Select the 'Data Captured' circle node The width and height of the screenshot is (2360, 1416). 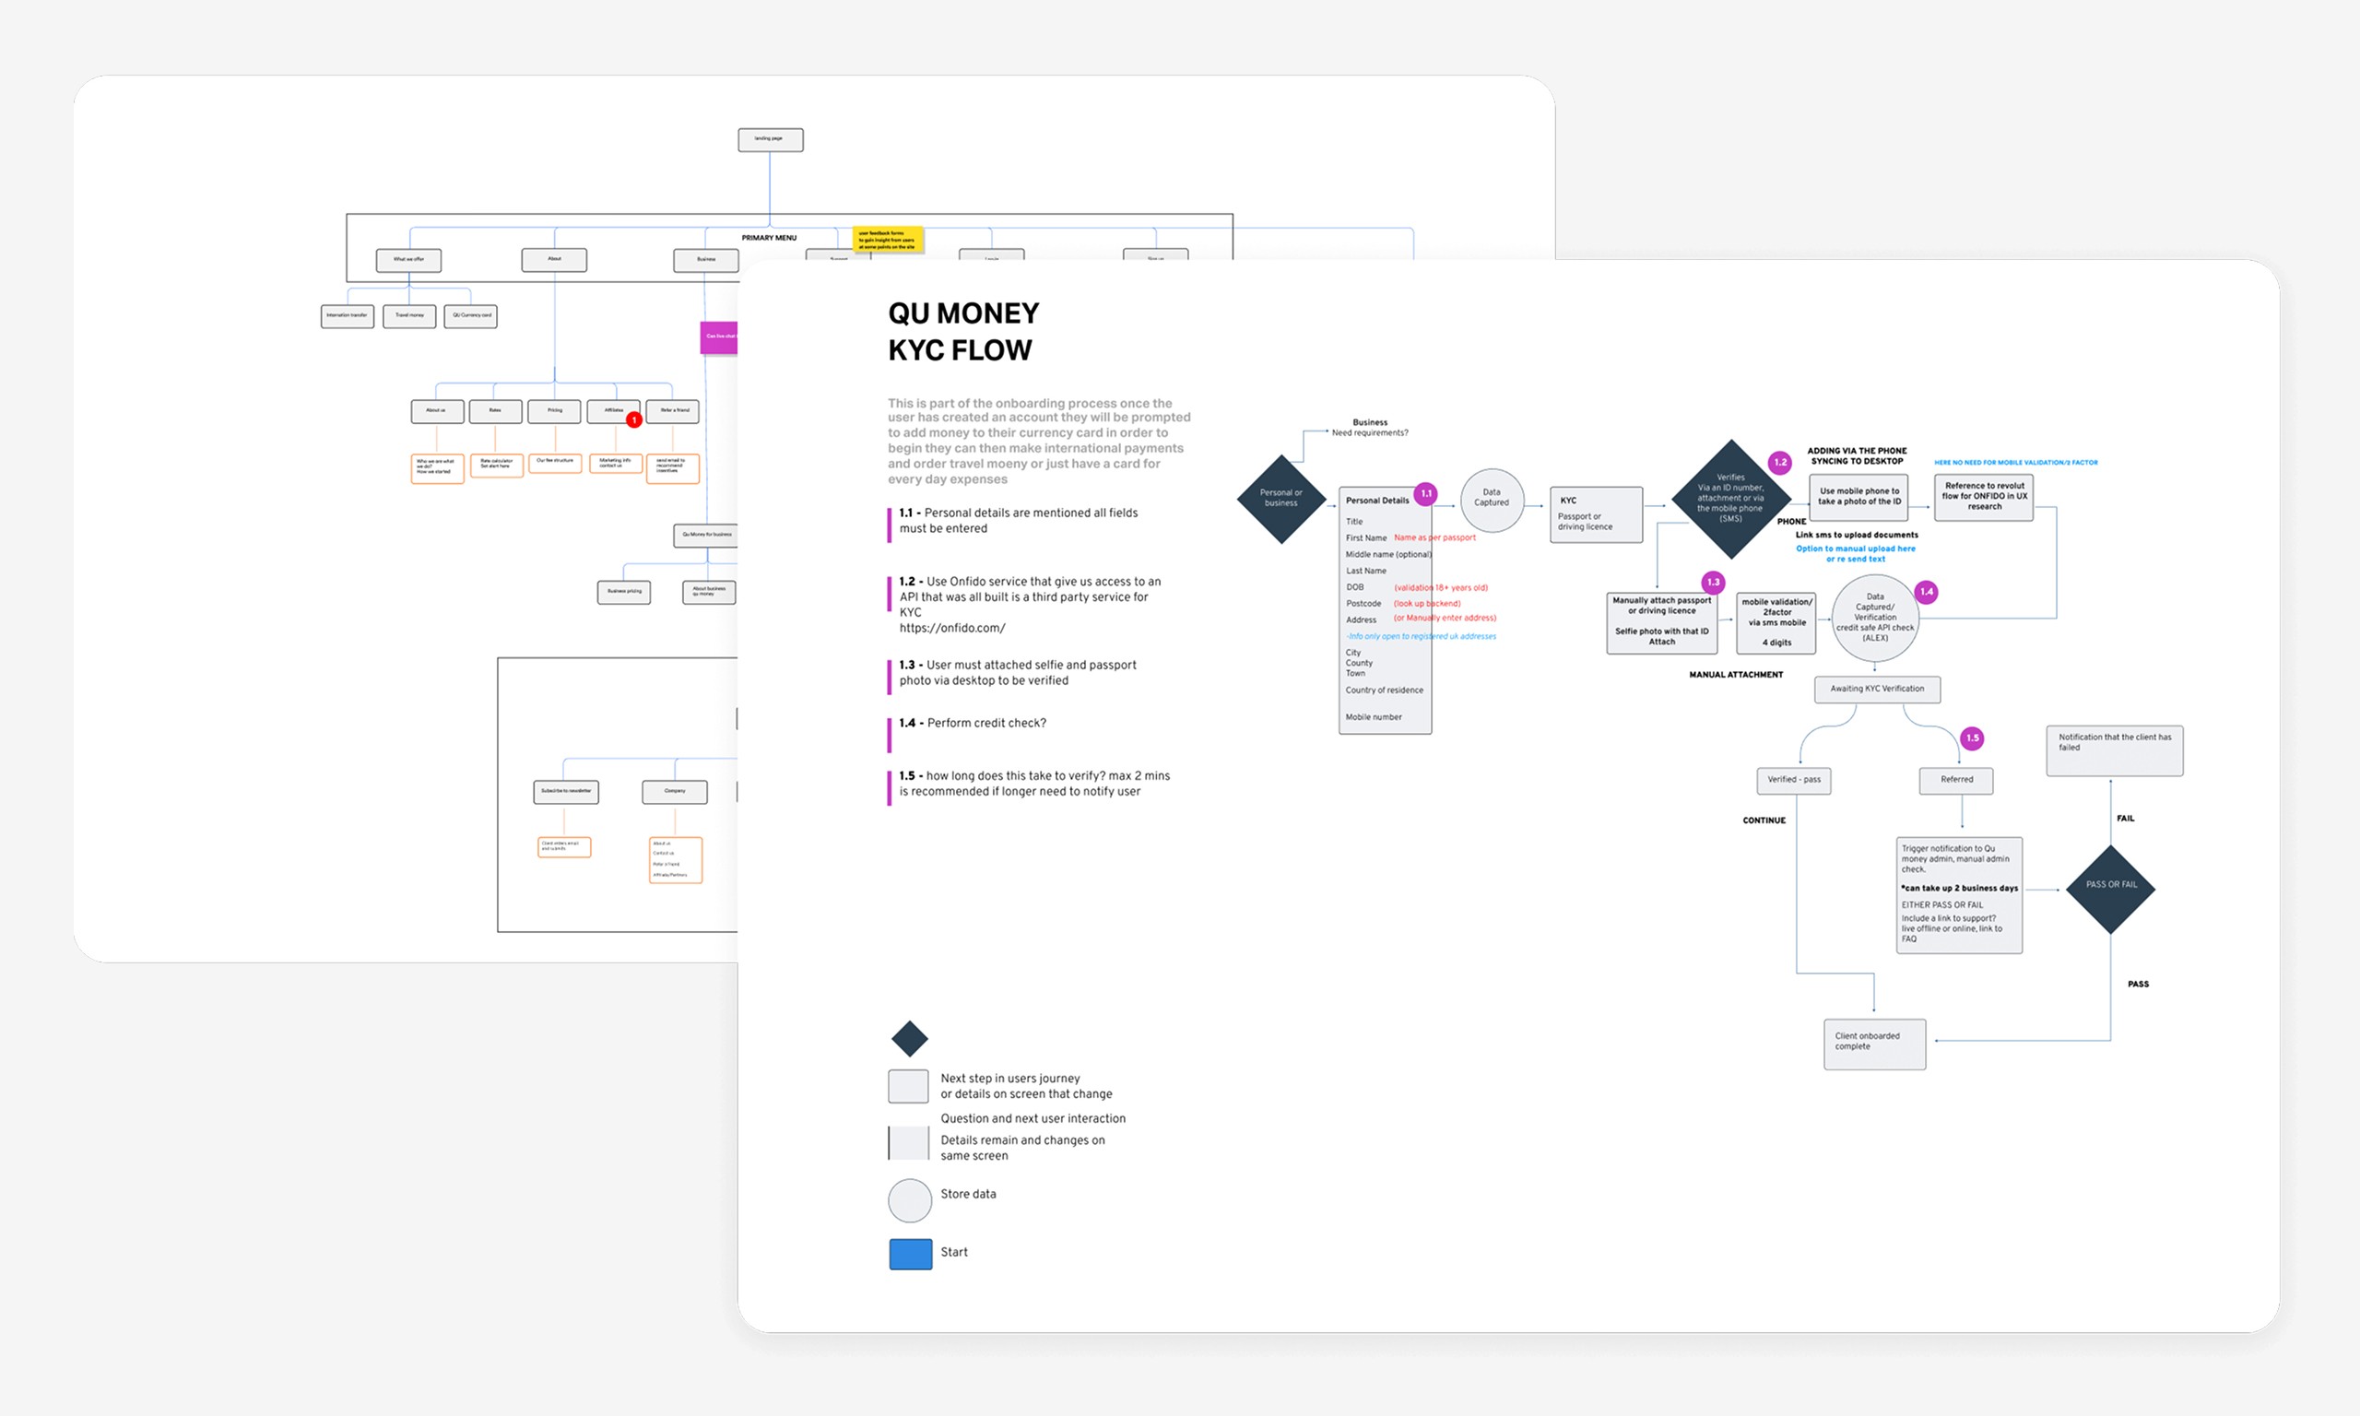[x=1491, y=500]
